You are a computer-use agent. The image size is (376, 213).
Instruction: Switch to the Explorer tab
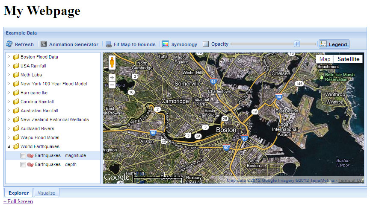[x=18, y=193]
